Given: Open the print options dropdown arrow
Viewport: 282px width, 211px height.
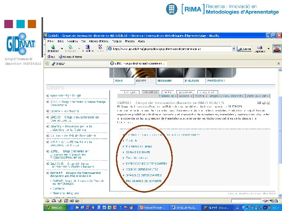Looking at the screenshot, I should click(269, 48).
